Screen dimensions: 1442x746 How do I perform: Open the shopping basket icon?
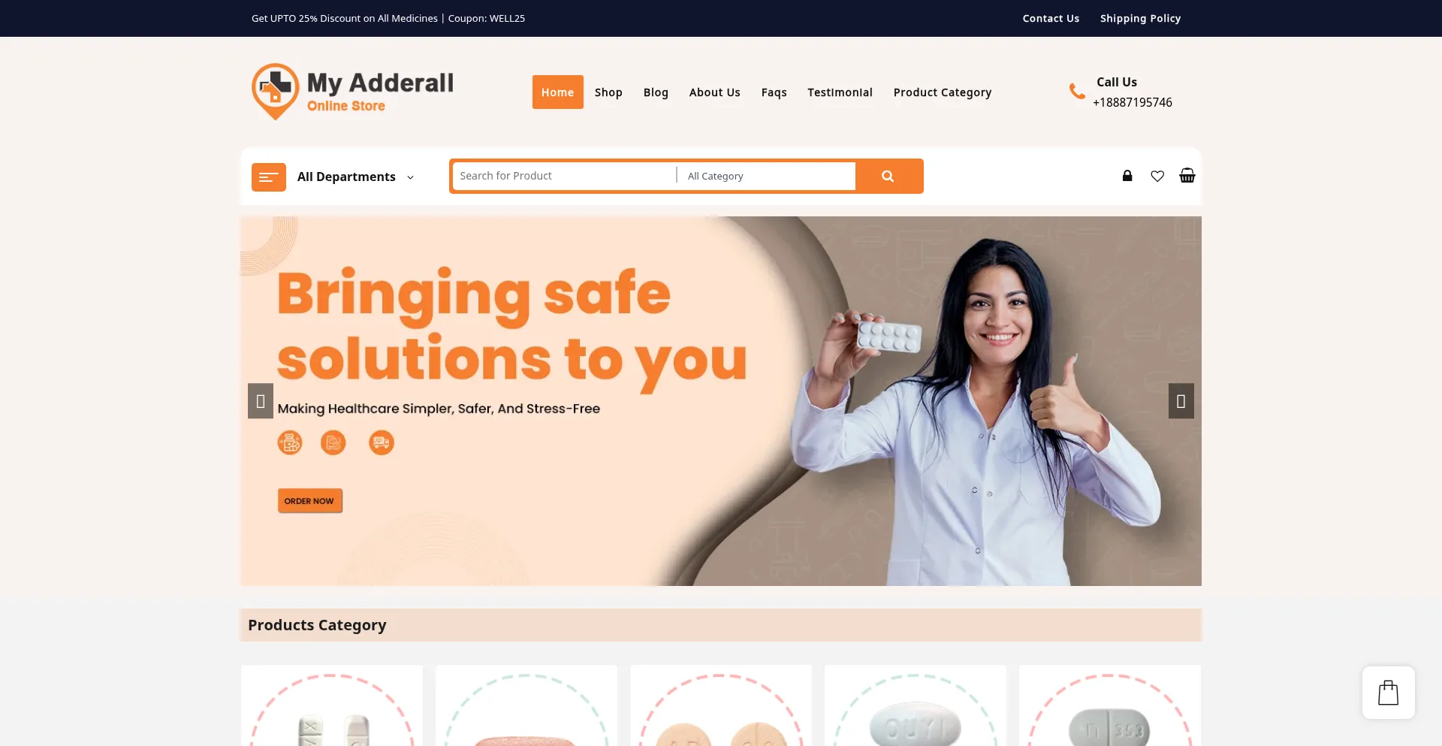pyautogui.click(x=1187, y=176)
